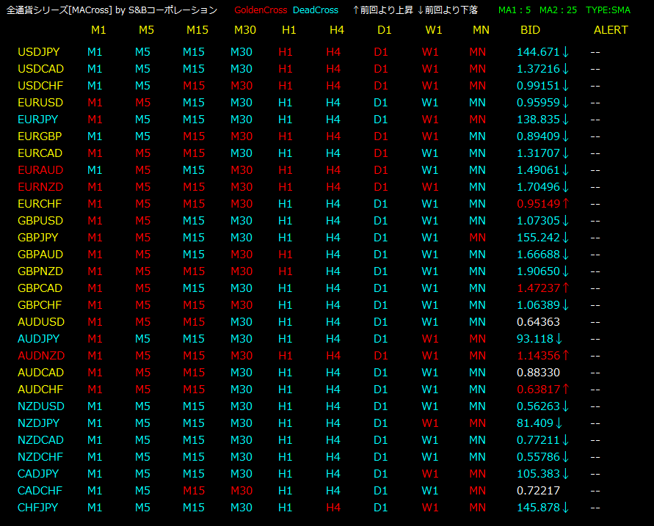Image resolution: width=654 pixels, height=526 pixels.
Task: Click the AUDCAD bid 0.88330
Action: [x=538, y=373]
